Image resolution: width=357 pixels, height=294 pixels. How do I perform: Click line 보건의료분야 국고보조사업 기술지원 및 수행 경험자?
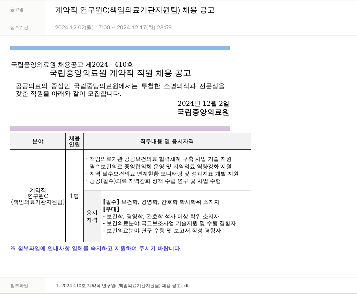pyautogui.click(x=169, y=223)
